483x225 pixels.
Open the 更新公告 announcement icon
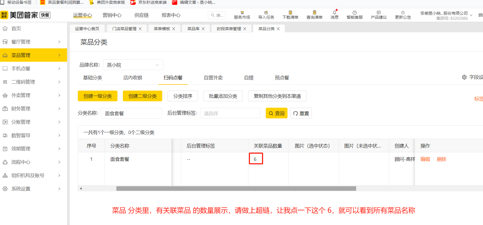403,13
